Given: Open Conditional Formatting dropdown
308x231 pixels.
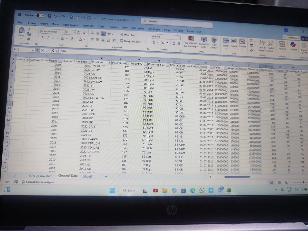Looking at the screenshot, I should 191,42.
